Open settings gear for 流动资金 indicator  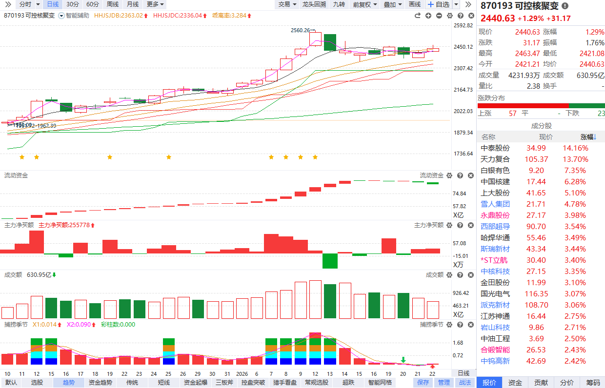coord(449,175)
